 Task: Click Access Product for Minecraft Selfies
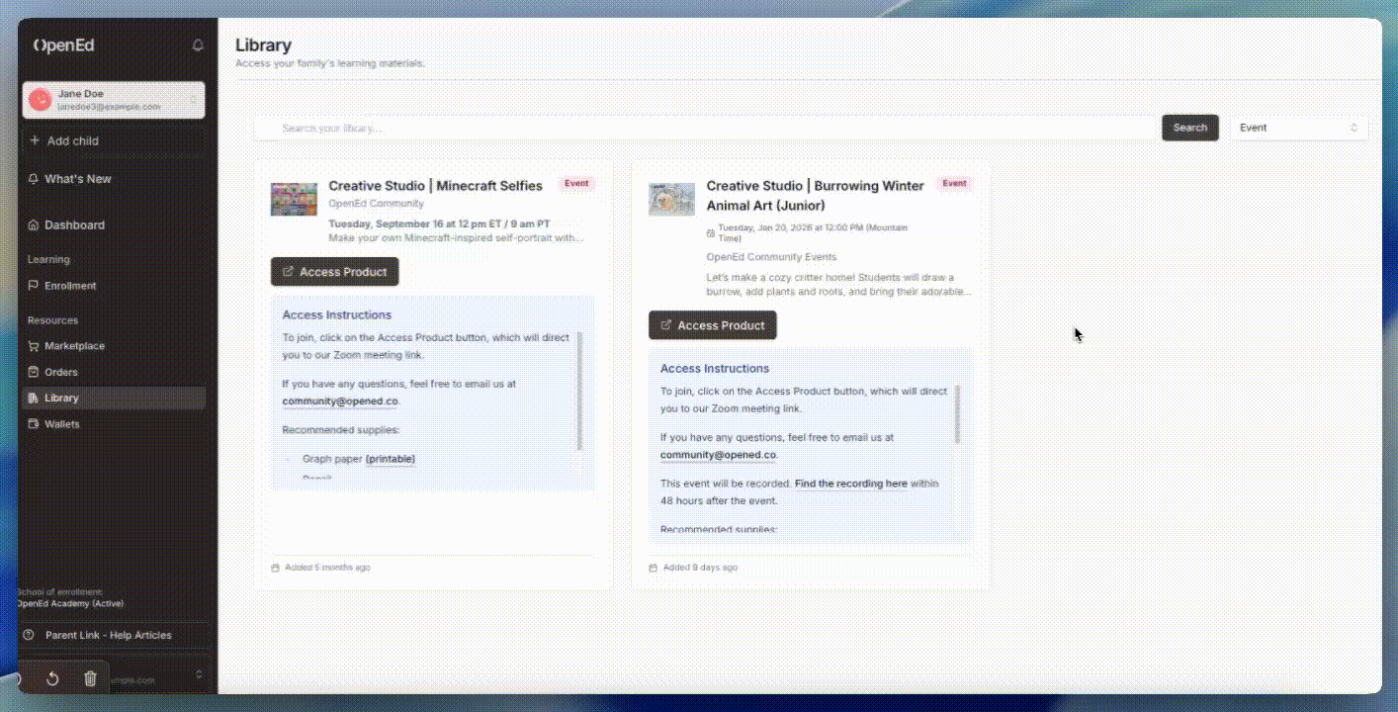click(334, 271)
